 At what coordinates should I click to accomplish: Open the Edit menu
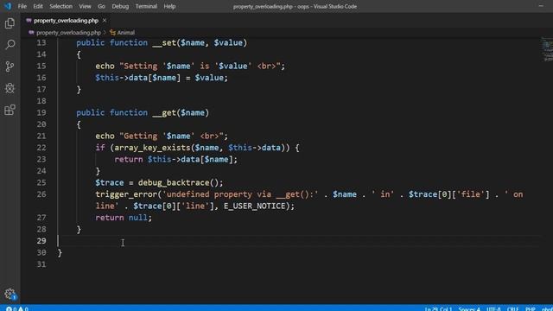click(x=38, y=6)
